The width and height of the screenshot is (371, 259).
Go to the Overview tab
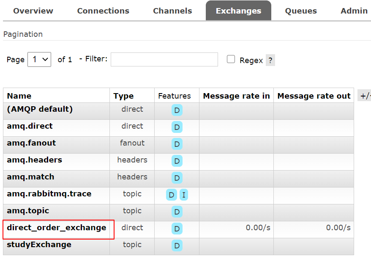pyautogui.click(x=33, y=11)
